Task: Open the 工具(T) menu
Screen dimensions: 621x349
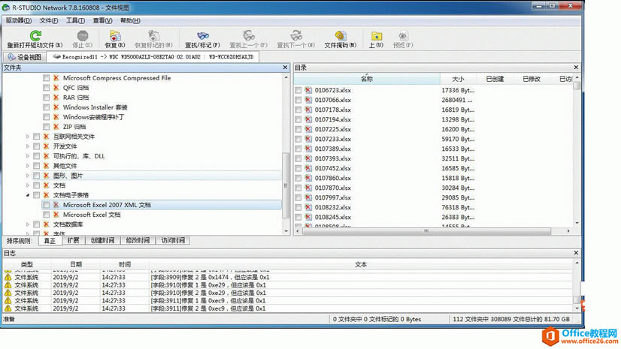Action: click(x=75, y=20)
